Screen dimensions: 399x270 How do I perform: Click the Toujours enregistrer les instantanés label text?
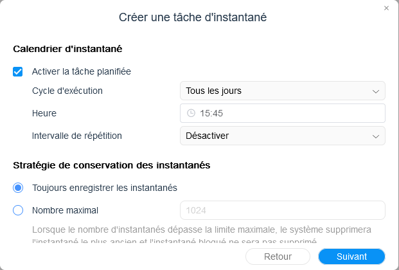[105, 188]
